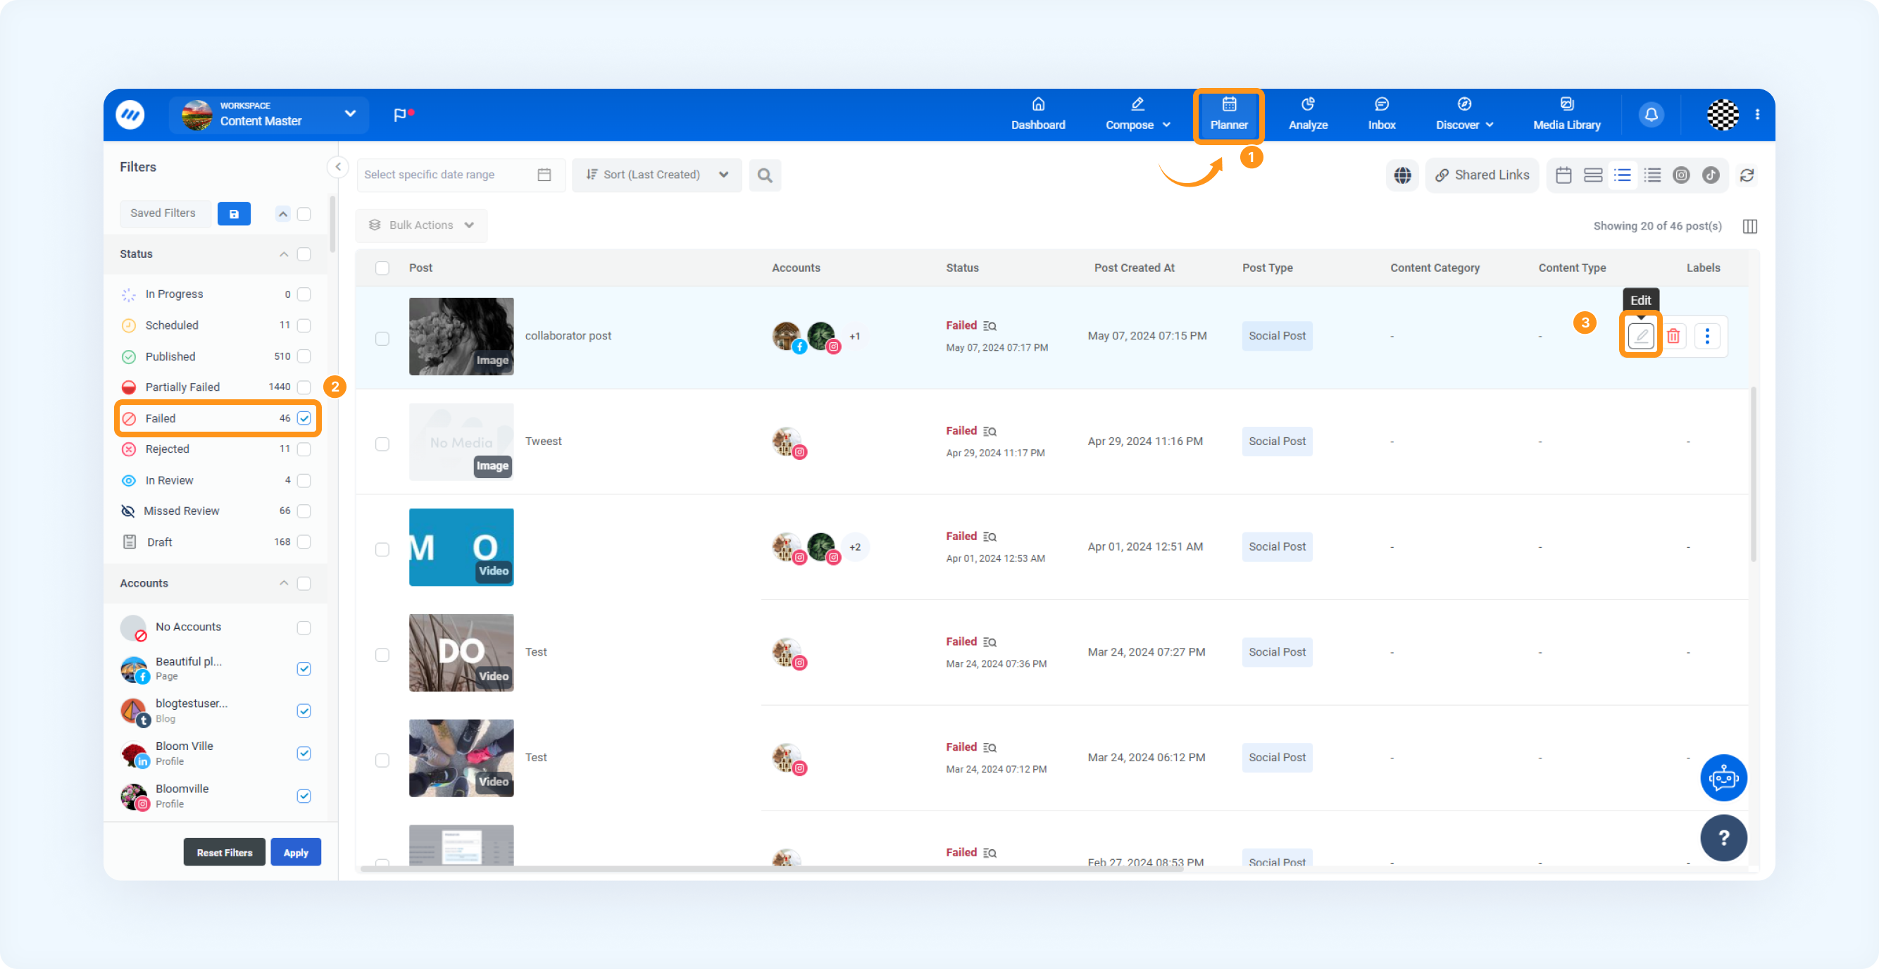Delete the collaborator post via trash icon

1673,336
